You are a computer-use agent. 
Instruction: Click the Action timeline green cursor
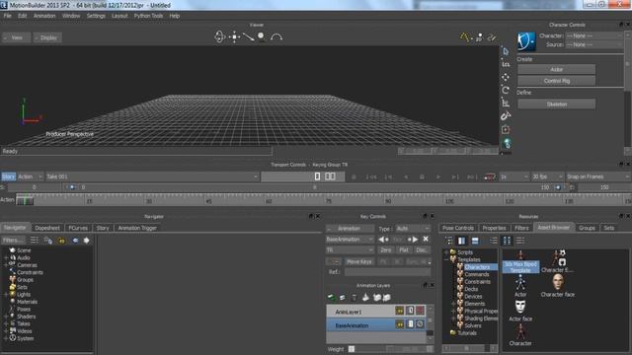[25, 199]
